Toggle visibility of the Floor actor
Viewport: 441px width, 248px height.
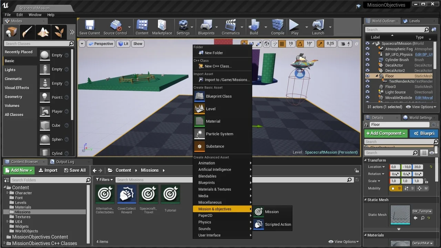point(368,76)
